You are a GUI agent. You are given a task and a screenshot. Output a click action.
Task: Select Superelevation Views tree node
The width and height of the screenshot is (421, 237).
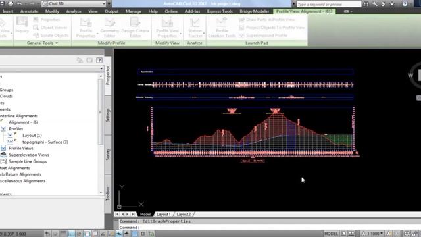click(29, 155)
